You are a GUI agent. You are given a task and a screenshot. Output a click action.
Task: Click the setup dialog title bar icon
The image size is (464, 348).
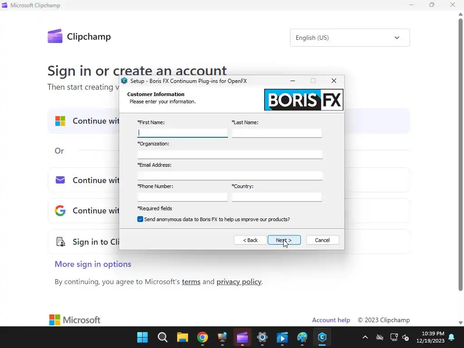coord(124,81)
